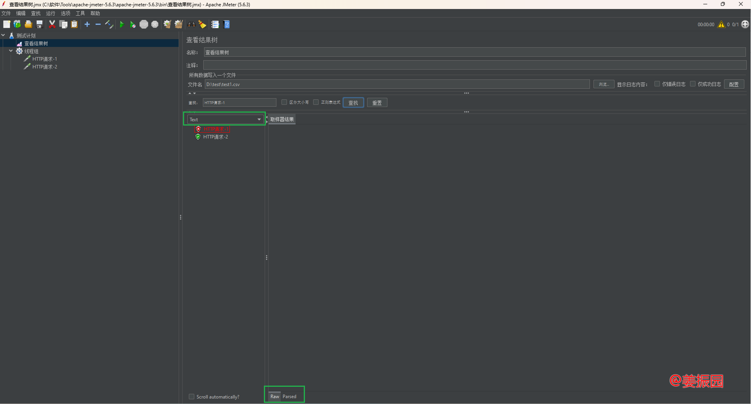Click the remote engines globe icon
751x404 pixels.
tap(745, 24)
